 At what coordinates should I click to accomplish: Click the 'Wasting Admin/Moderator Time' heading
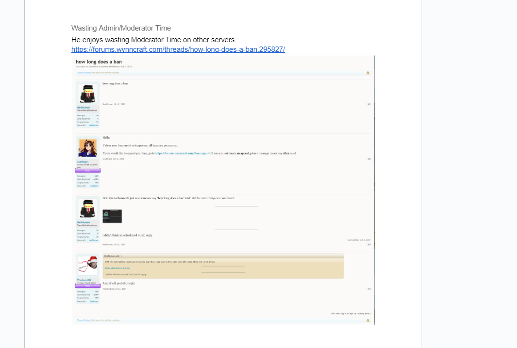tap(121, 28)
